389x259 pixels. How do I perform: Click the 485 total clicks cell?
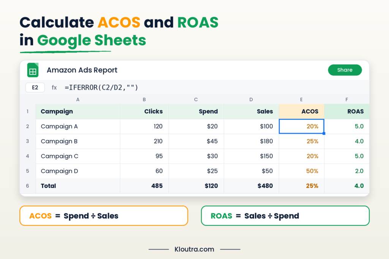(x=144, y=186)
